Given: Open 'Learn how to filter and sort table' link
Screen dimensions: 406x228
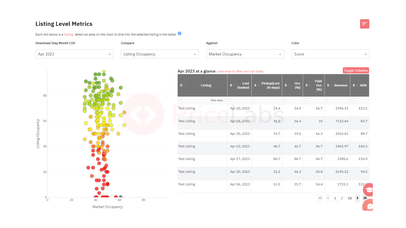Looking at the screenshot, I should tap(240, 71).
